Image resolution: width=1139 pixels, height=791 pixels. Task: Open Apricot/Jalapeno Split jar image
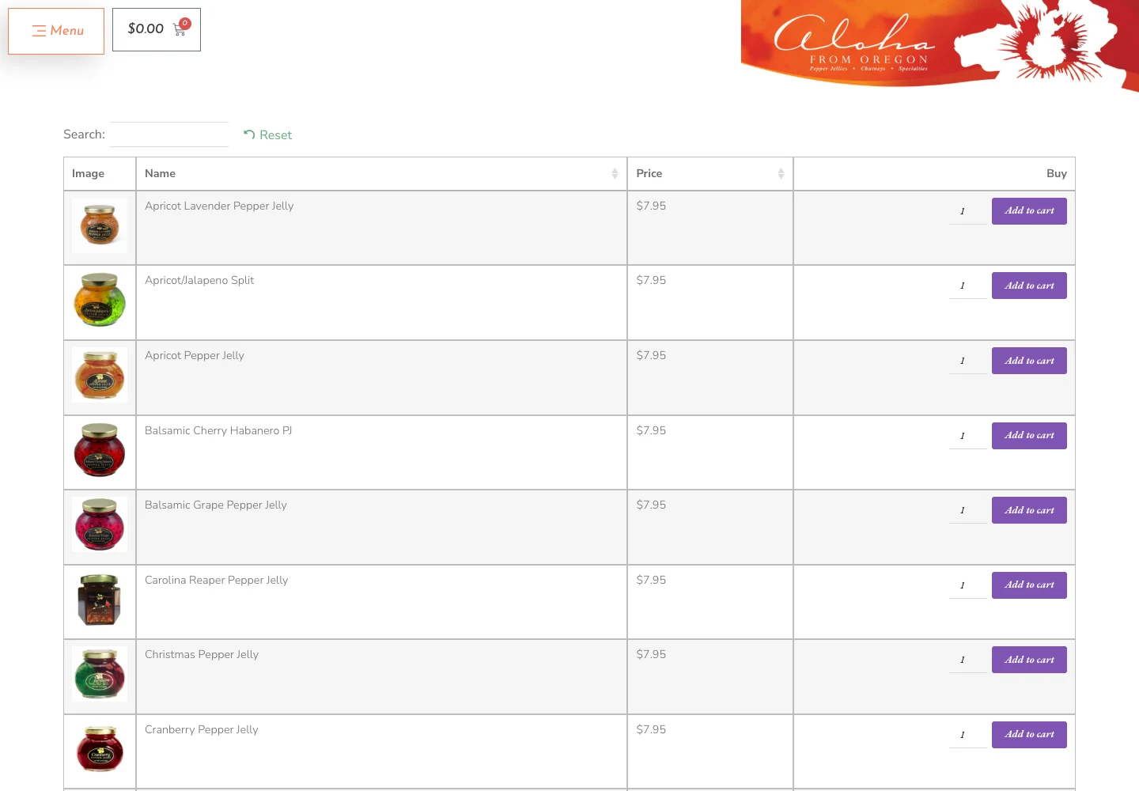pyautogui.click(x=100, y=300)
